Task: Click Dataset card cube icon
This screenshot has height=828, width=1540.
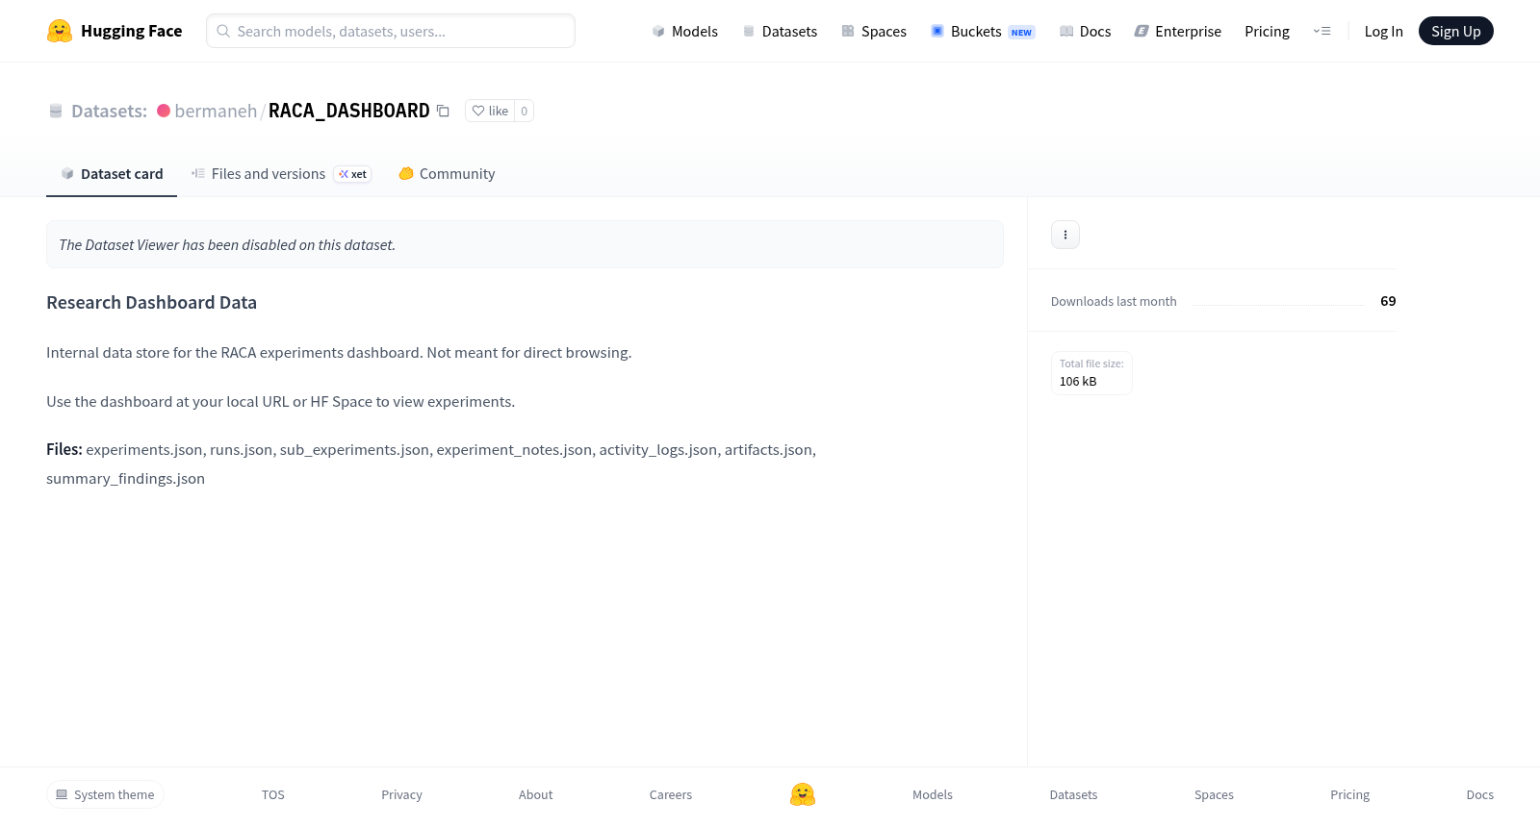Action: click(x=67, y=174)
